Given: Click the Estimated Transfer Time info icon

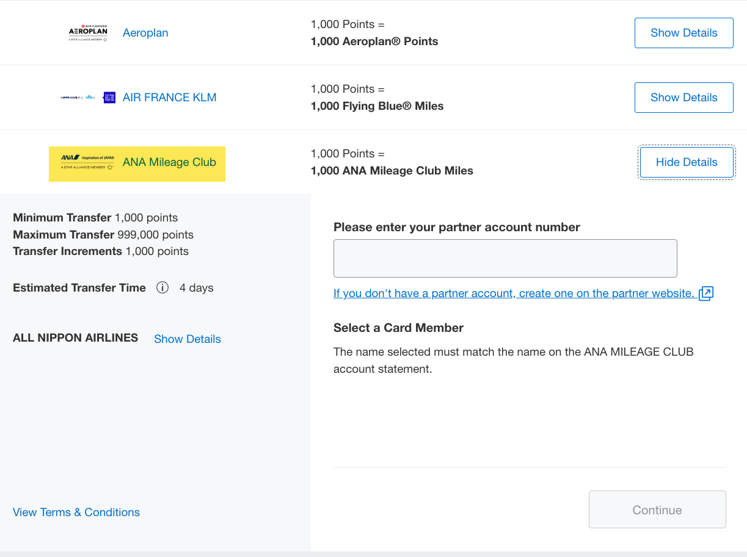Looking at the screenshot, I should [162, 288].
